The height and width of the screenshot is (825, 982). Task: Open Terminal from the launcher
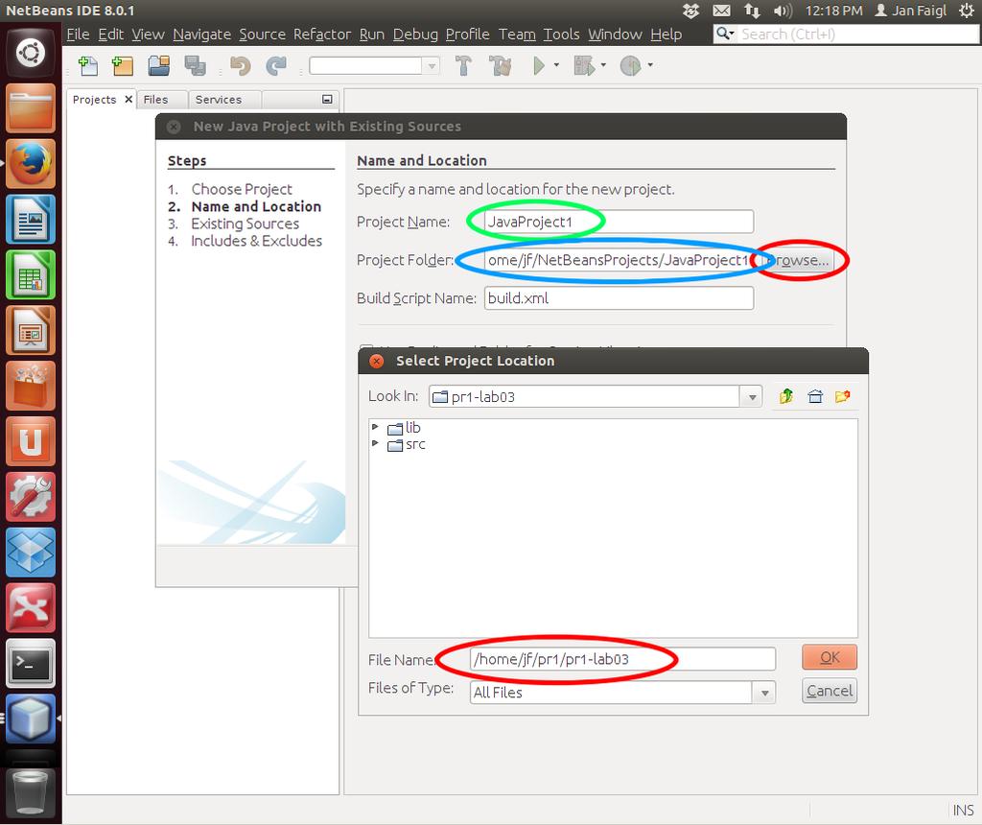click(31, 663)
